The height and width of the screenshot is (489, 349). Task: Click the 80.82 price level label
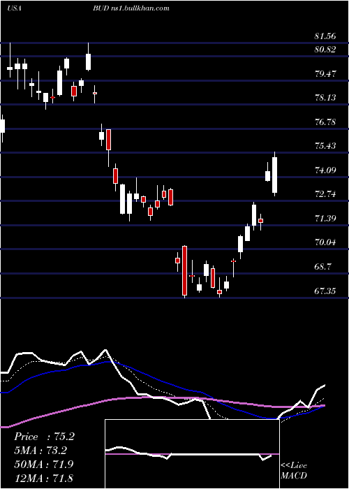325,50
